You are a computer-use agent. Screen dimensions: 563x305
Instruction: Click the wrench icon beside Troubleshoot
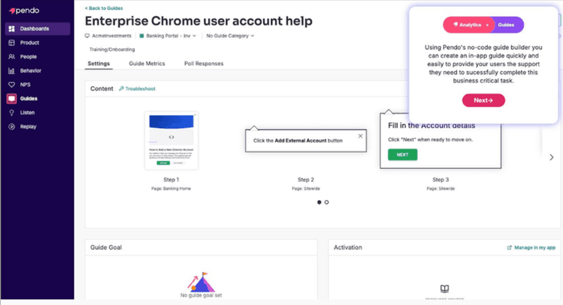(x=121, y=89)
